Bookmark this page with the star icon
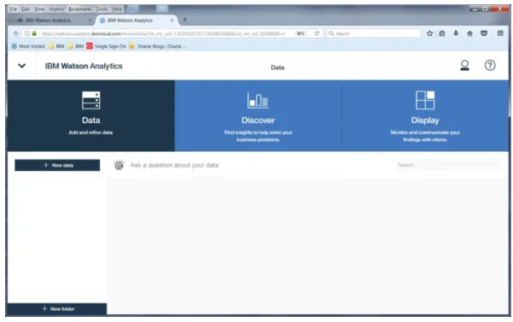The image size is (513, 322). (x=429, y=33)
